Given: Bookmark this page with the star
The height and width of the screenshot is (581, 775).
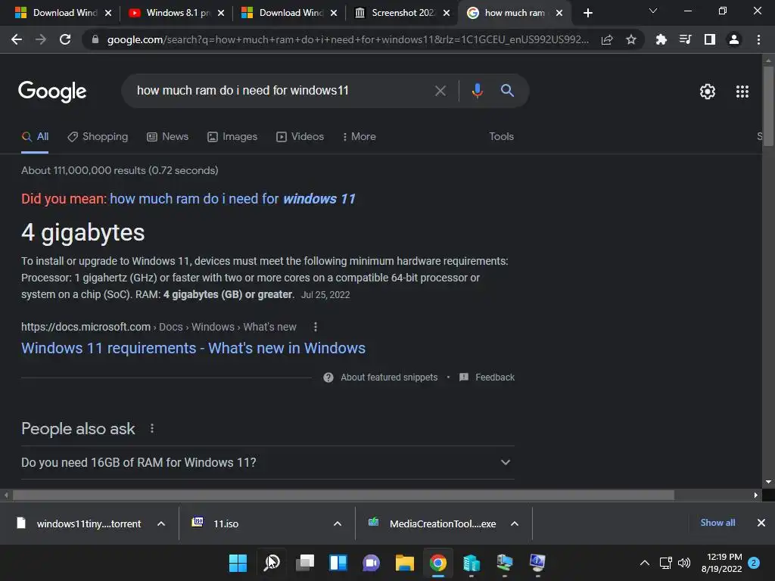Looking at the screenshot, I should (x=631, y=39).
